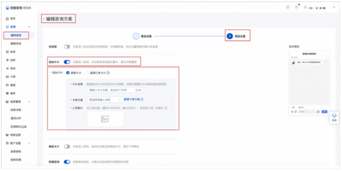Viewport: 342px width, 171px height.
Task: Click the 首页 house icon
Action: point(7,19)
